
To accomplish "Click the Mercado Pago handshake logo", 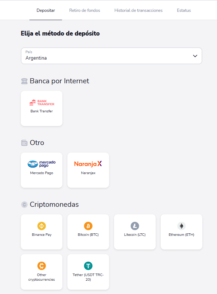I will click(x=42, y=164).
